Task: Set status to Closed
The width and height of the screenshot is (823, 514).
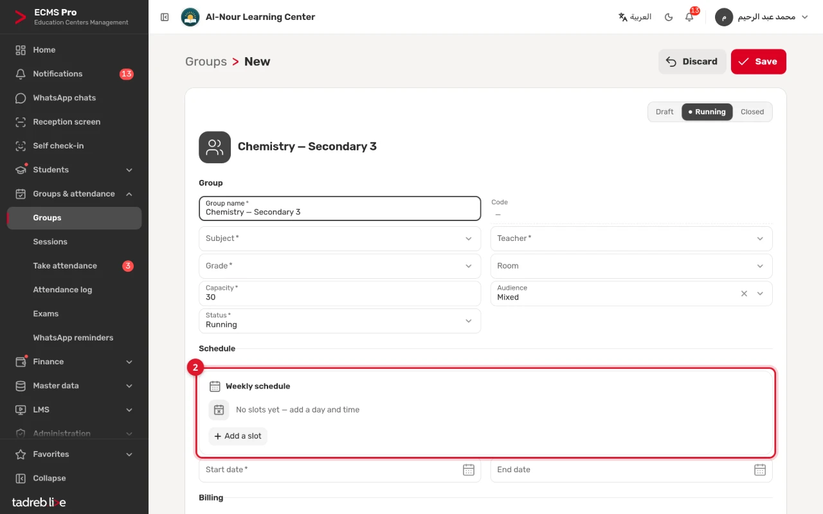Action: point(752,112)
